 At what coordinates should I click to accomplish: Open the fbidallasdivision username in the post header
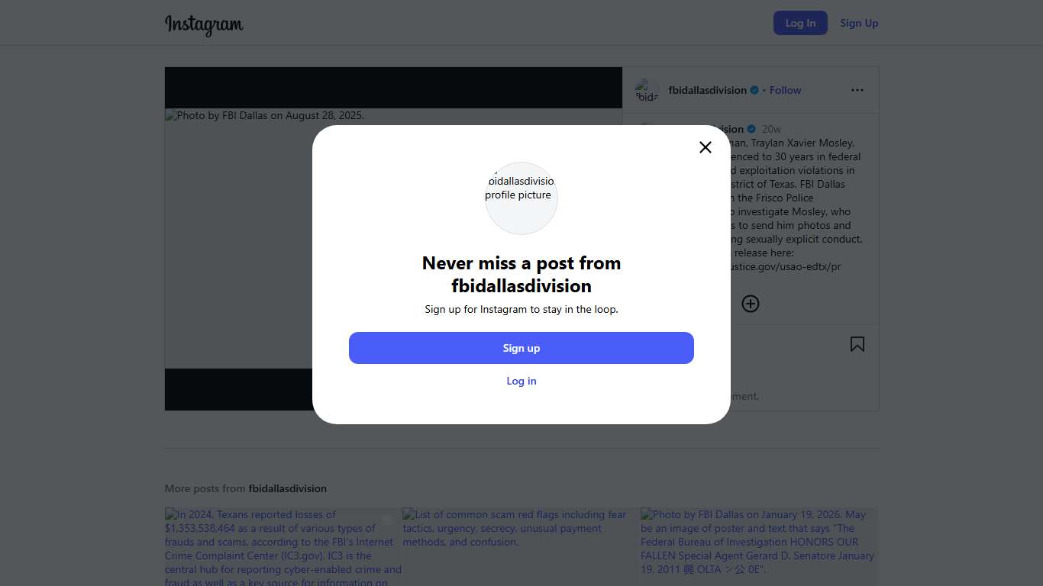(x=707, y=90)
